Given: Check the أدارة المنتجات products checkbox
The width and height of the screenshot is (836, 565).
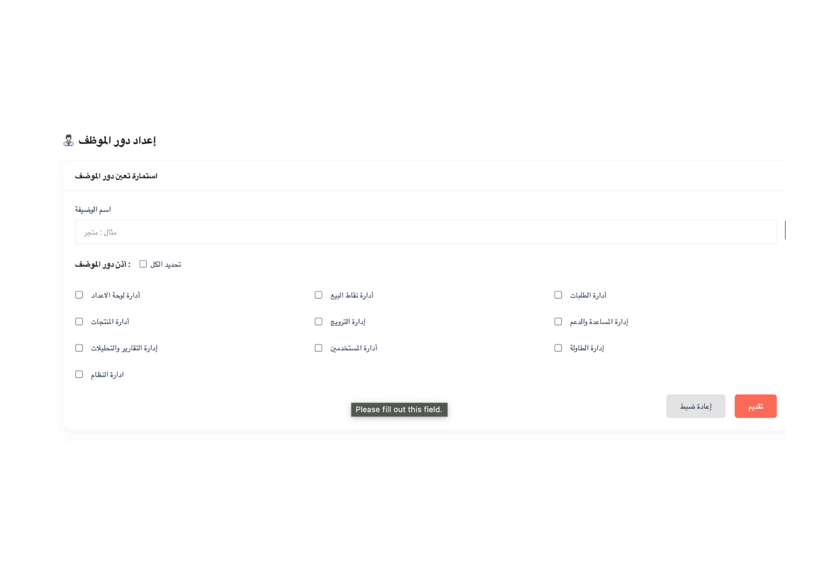Looking at the screenshot, I should pos(79,322).
